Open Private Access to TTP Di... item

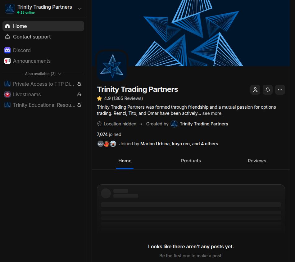pos(43,84)
